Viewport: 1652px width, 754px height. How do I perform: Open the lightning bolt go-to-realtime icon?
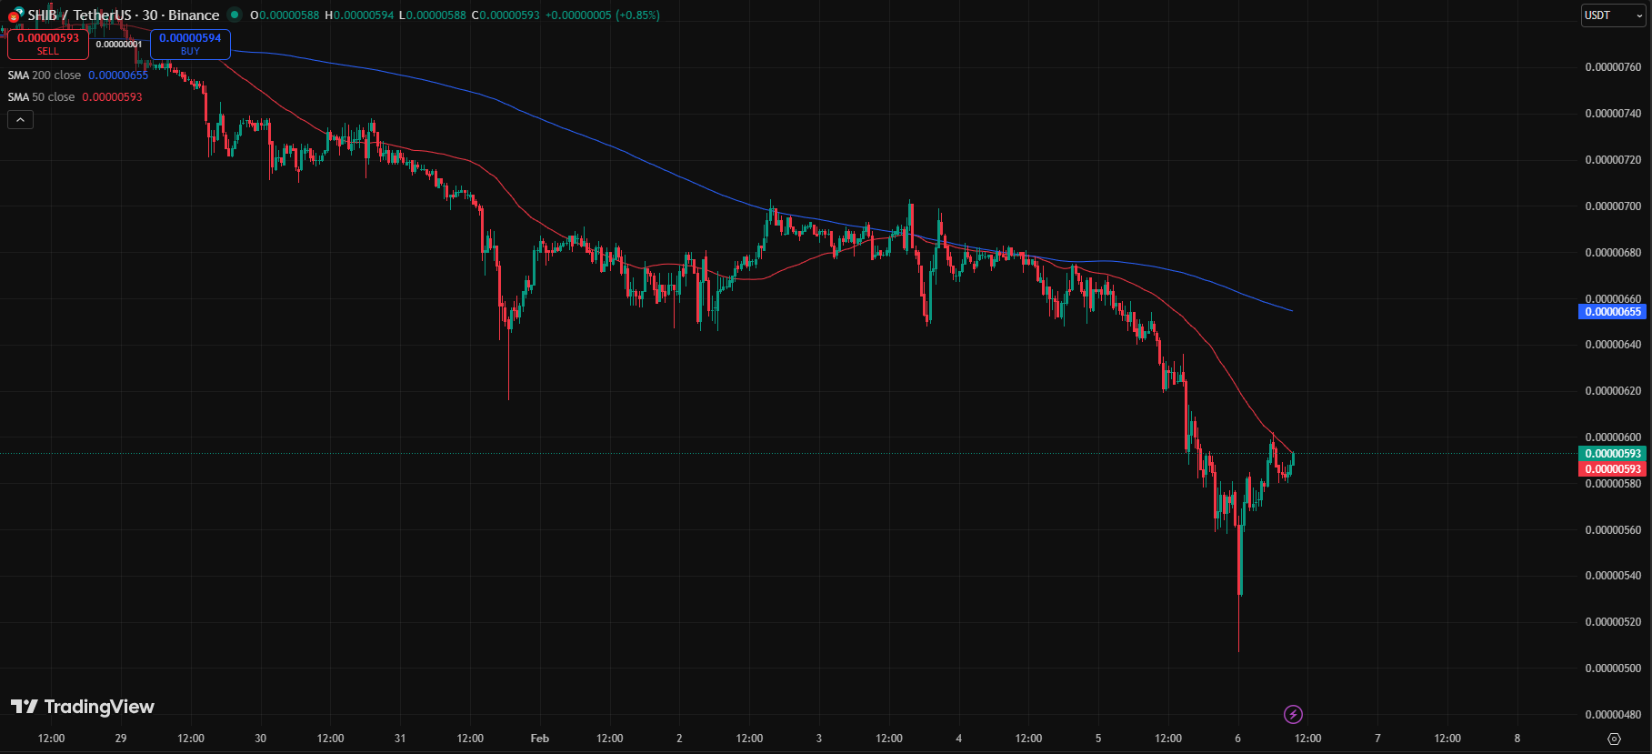tap(1293, 714)
